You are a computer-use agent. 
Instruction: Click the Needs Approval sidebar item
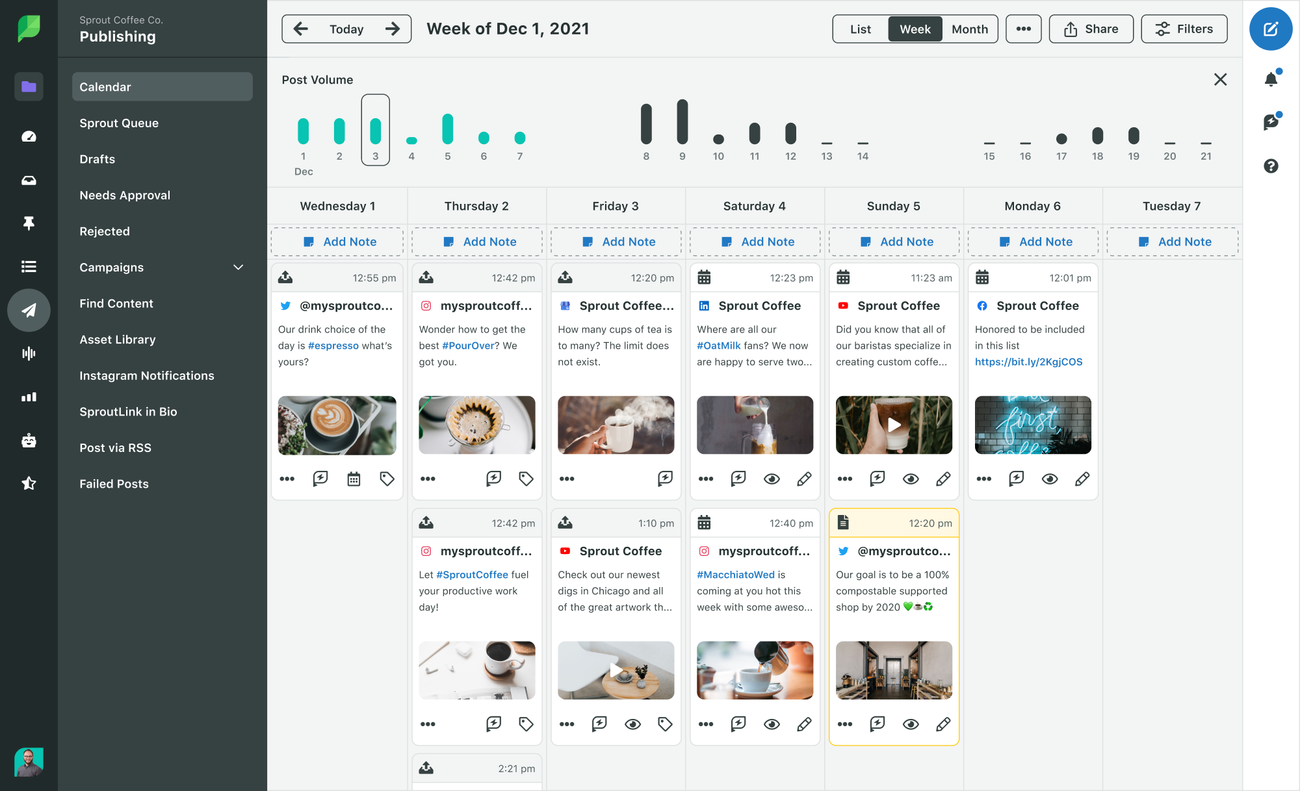click(124, 195)
